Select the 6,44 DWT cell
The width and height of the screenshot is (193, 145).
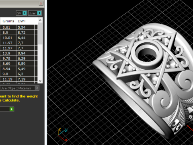coord(25,38)
